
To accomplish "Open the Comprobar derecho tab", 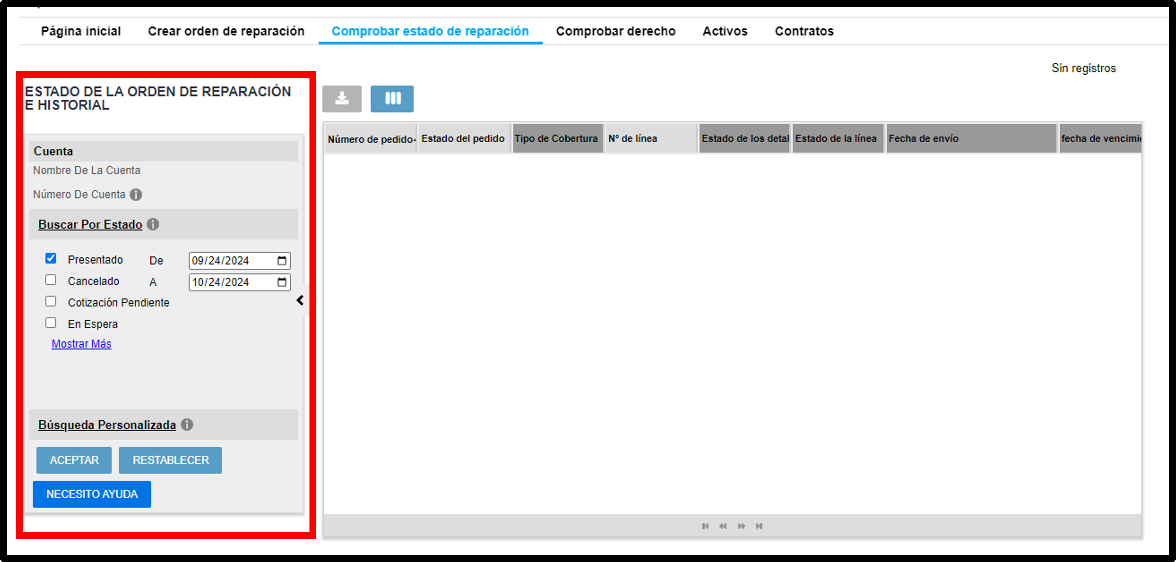I will tap(615, 31).
